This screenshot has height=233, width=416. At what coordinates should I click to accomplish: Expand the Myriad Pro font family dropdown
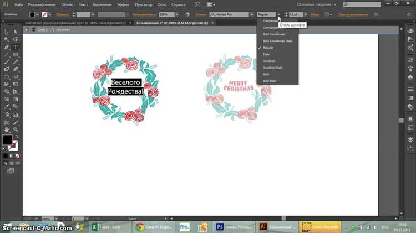pyautogui.click(x=252, y=14)
